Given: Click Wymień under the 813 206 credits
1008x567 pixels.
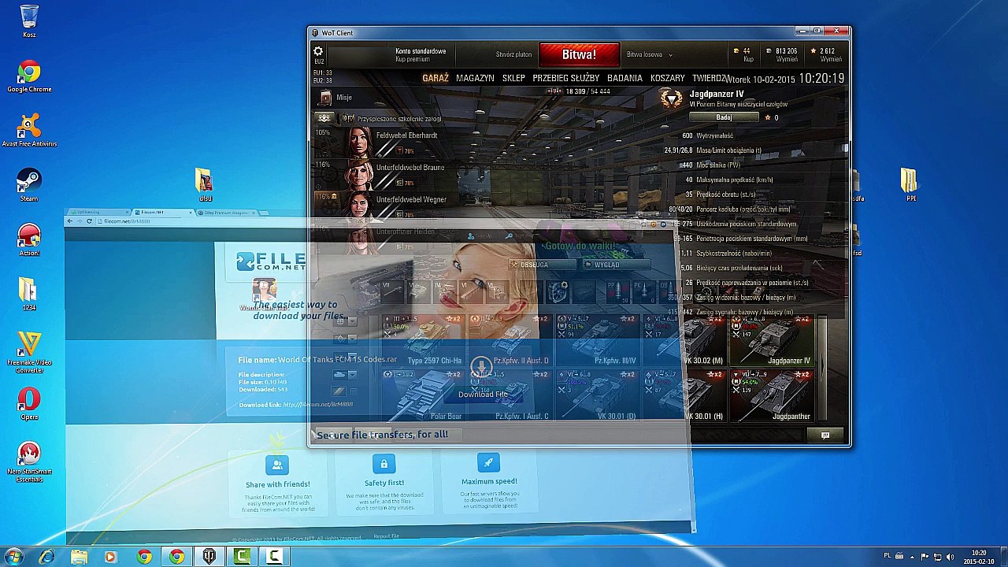Looking at the screenshot, I should 787,60.
